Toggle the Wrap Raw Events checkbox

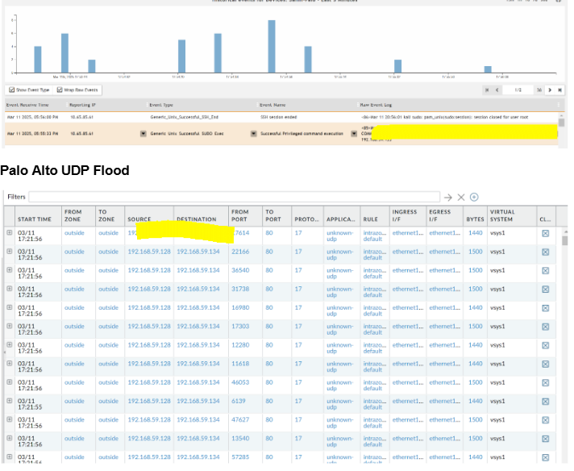59,90
